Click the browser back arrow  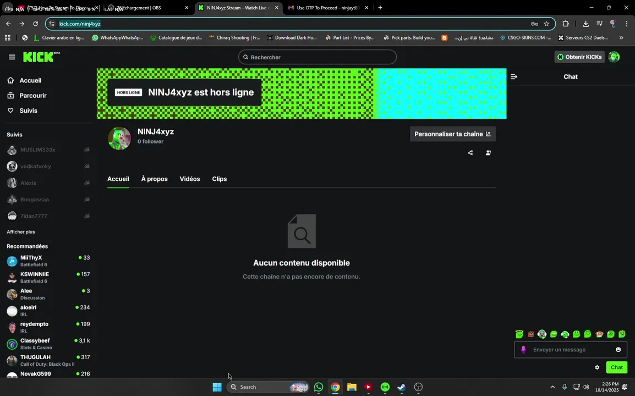8,24
